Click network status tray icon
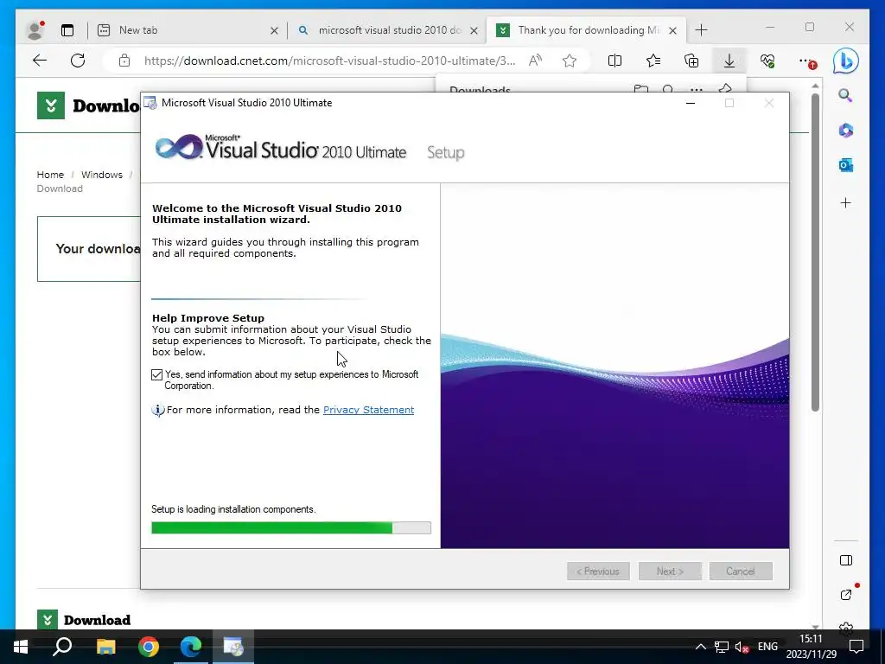 722,647
